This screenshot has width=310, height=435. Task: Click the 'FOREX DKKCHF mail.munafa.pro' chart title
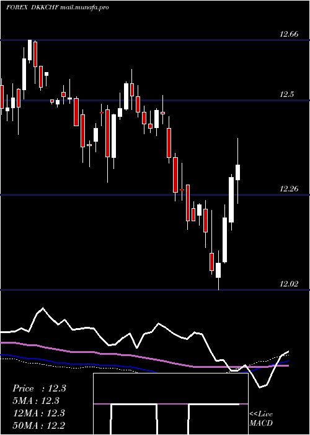(57, 7)
